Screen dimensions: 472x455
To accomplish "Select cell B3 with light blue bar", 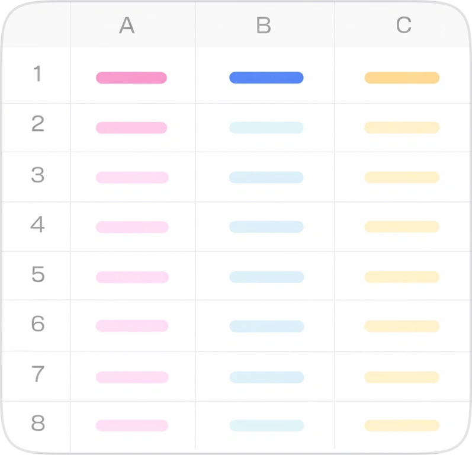I will click(266, 177).
